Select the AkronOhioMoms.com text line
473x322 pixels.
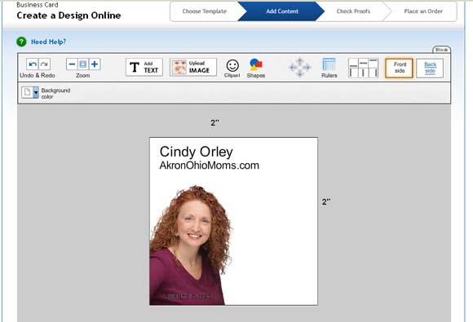coord(209,165)
